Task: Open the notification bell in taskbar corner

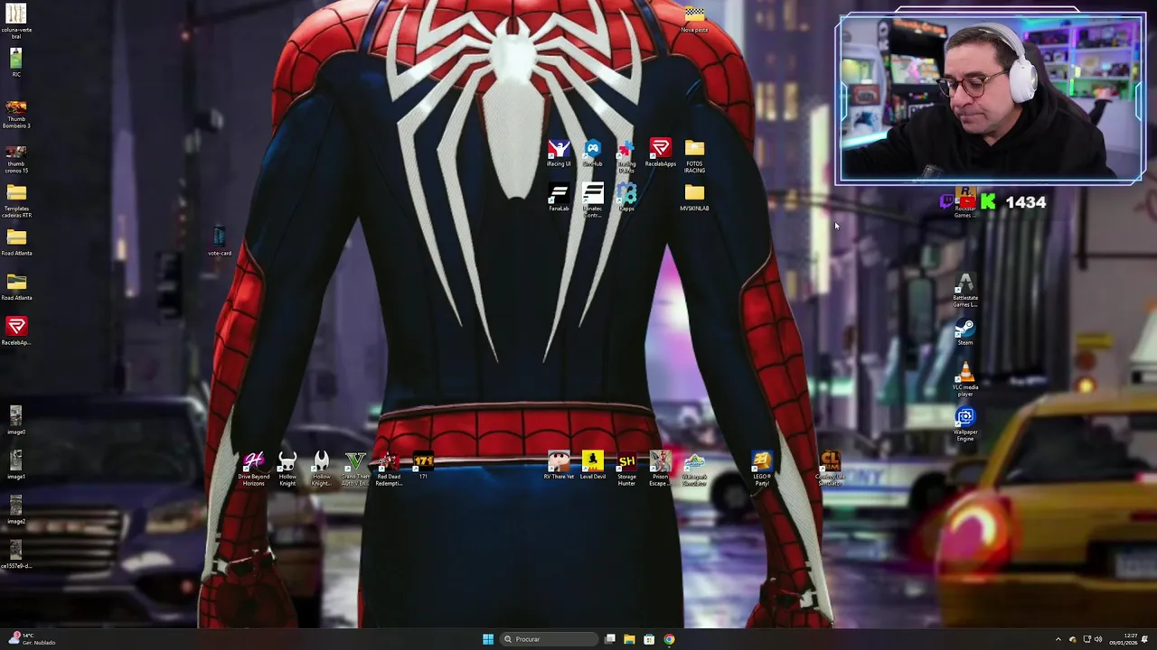Action: click(1145, 639)
